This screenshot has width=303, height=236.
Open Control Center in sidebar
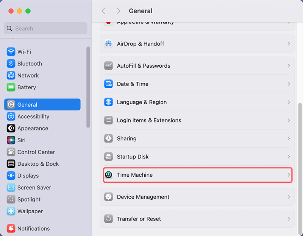coord(36,152)
